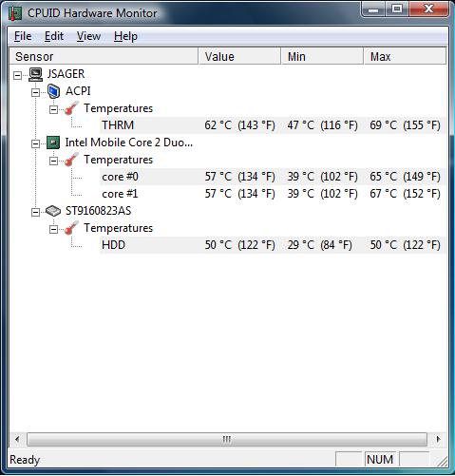Click the thermometer icon under Intel Mobile Core 2 Duo
The image size is (455, 476).
71,160
